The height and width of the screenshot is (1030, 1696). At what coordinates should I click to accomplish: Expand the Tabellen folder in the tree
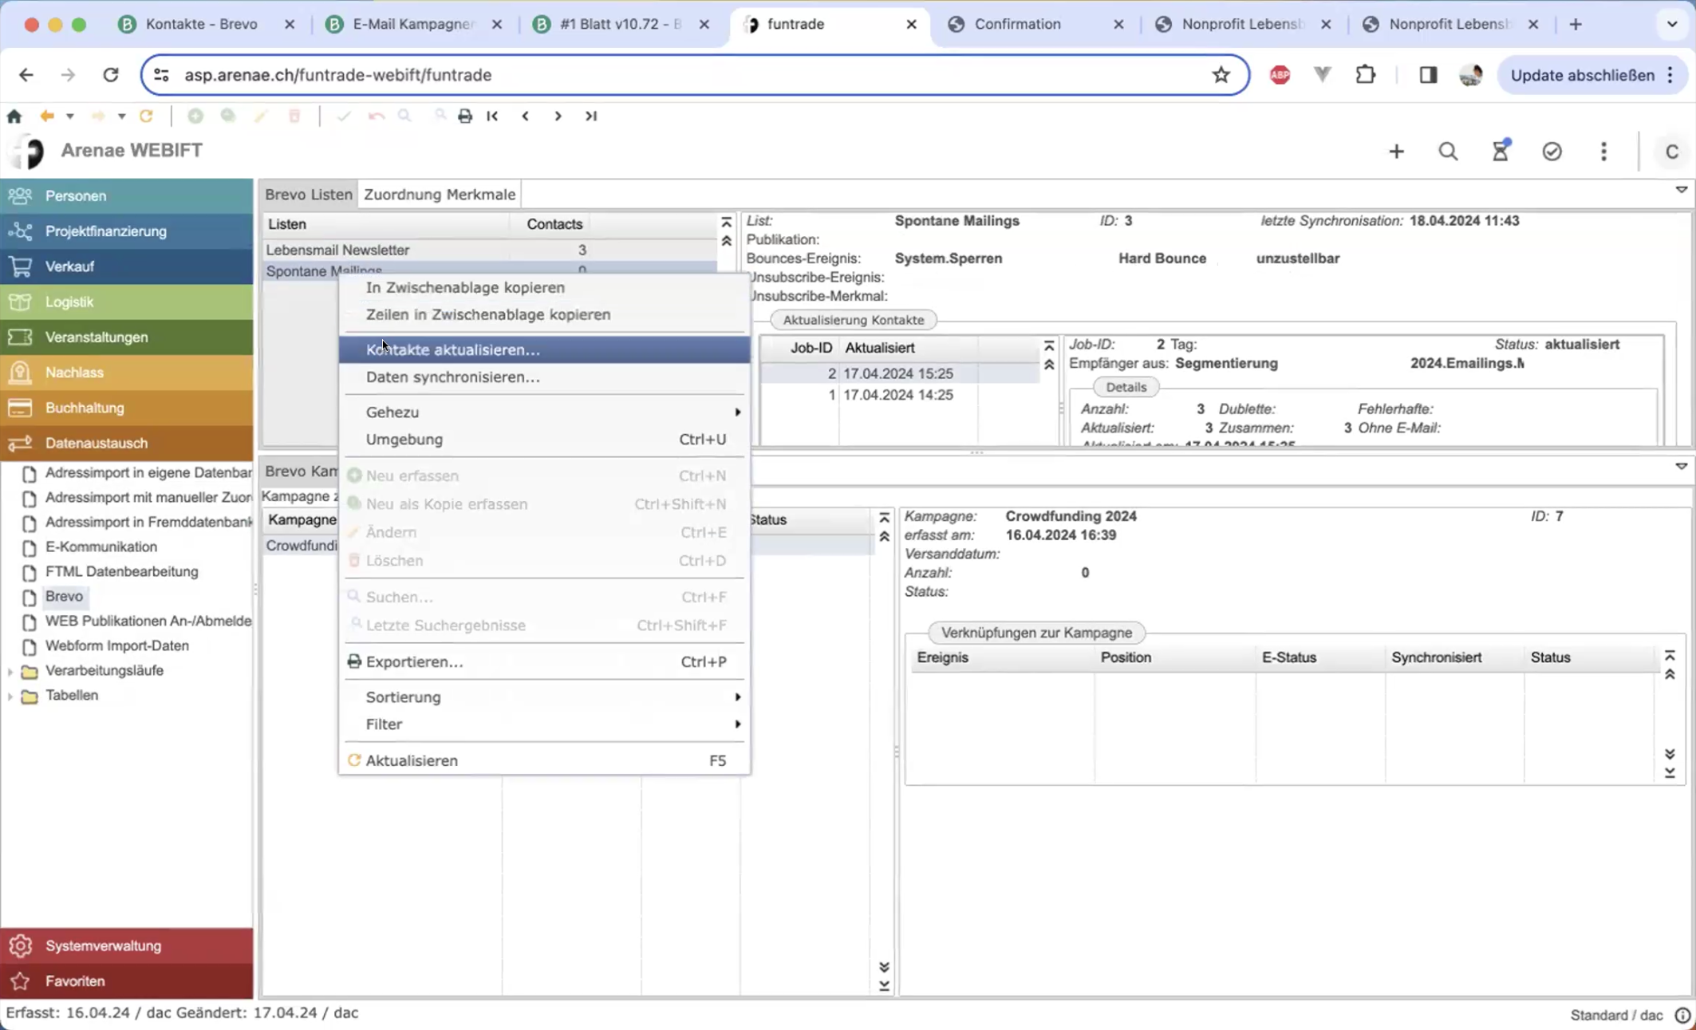click(10, 696)
